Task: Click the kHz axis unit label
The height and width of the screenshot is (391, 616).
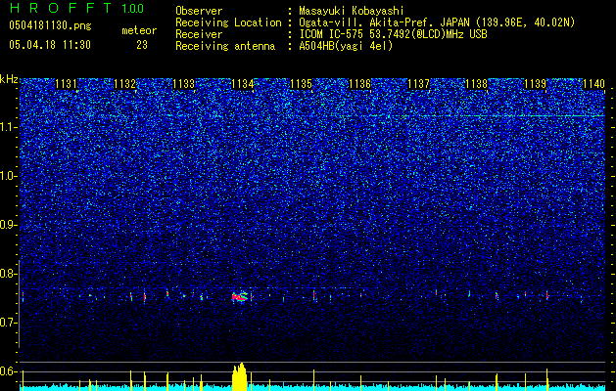Action: point(9,79)
